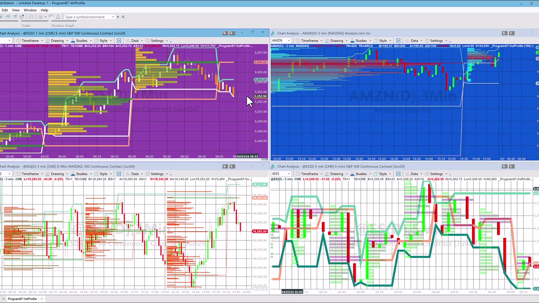Click the search magnifier beside command box
This screenshot has height=303, width=539.
tap(123, 17)
